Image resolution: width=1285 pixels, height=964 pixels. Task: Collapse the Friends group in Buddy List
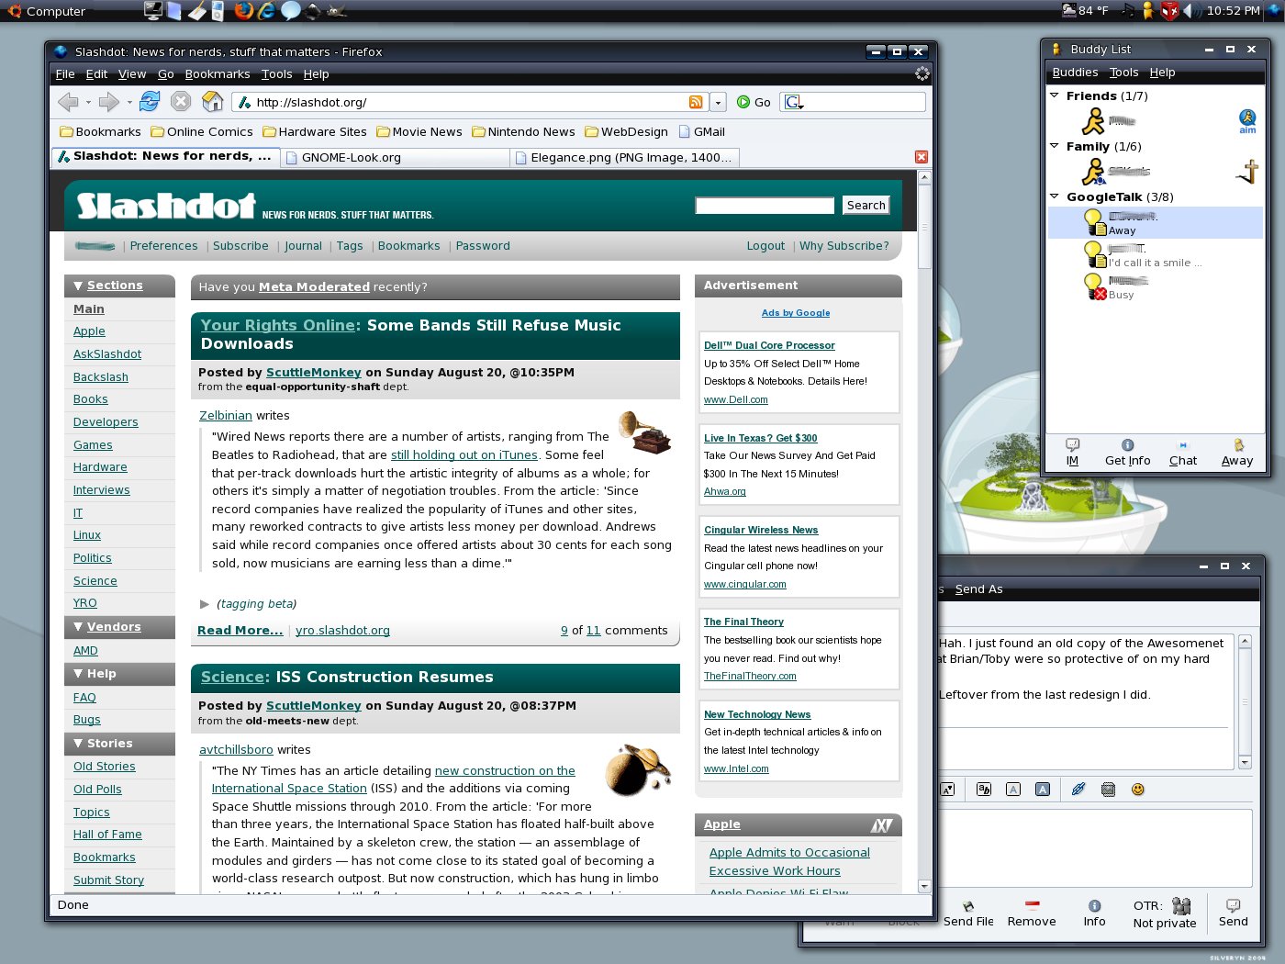point(1055,95)
